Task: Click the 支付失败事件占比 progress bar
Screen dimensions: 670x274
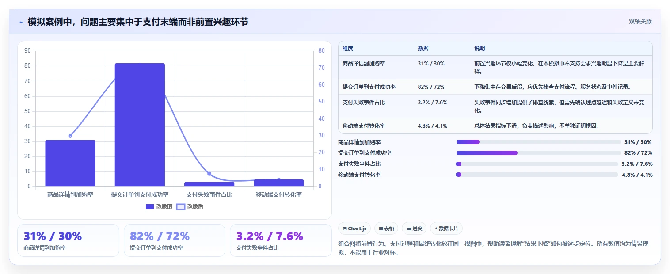Action: (537, 164)
